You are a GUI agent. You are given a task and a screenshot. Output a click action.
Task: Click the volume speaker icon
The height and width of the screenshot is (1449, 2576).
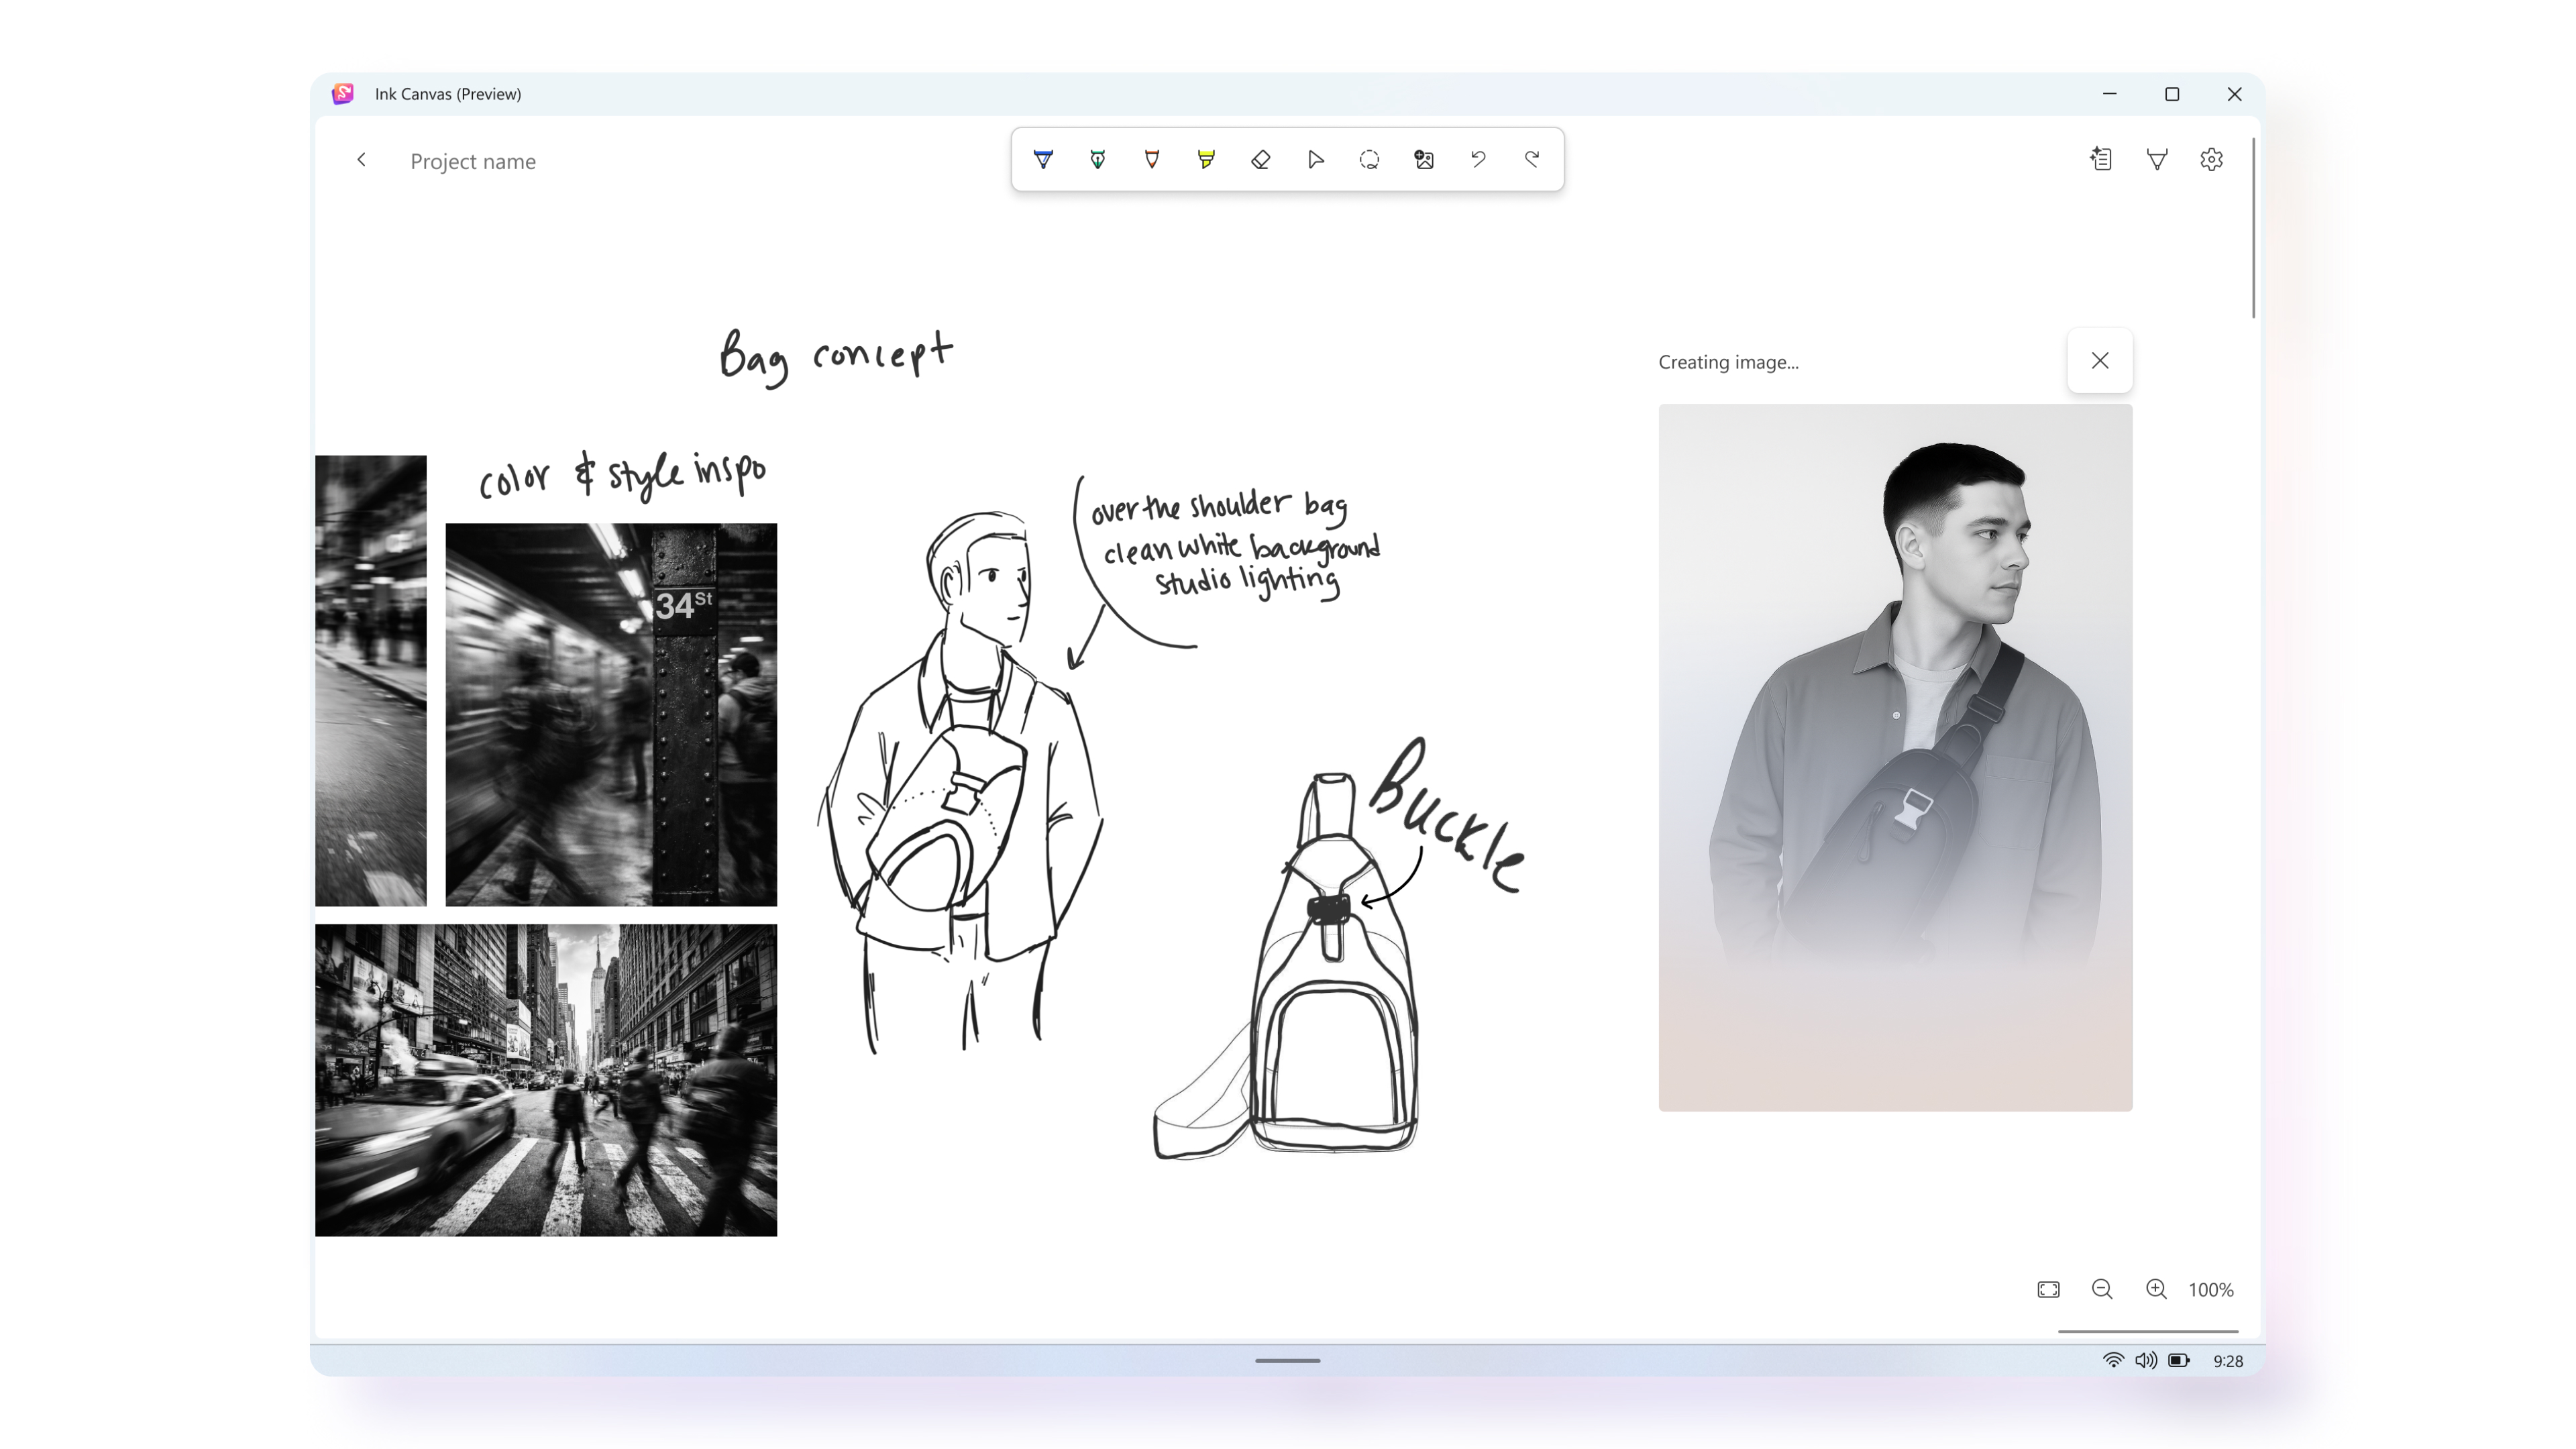click(x=2146, y=1360)
